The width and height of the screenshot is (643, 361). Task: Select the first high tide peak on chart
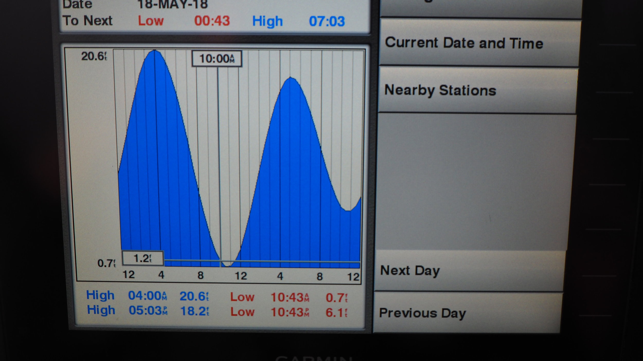[x=154, y=51]
